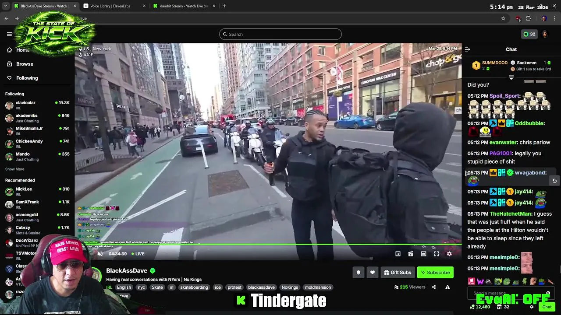The image size is (561, 315).
Task: Toggle fullscreen video mode
Action: [x=437, y=254]
